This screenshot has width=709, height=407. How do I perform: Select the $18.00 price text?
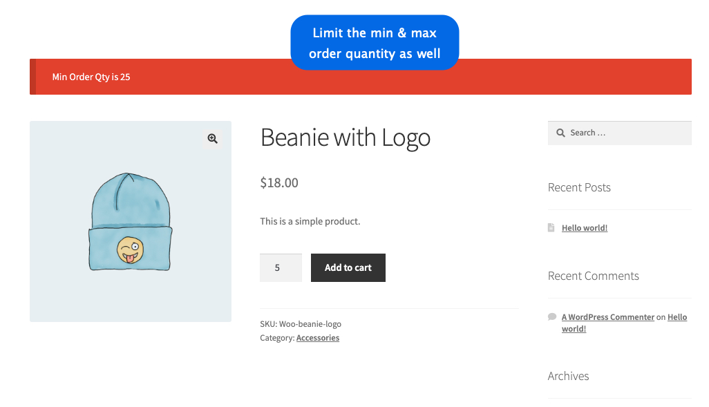(278, 182)
